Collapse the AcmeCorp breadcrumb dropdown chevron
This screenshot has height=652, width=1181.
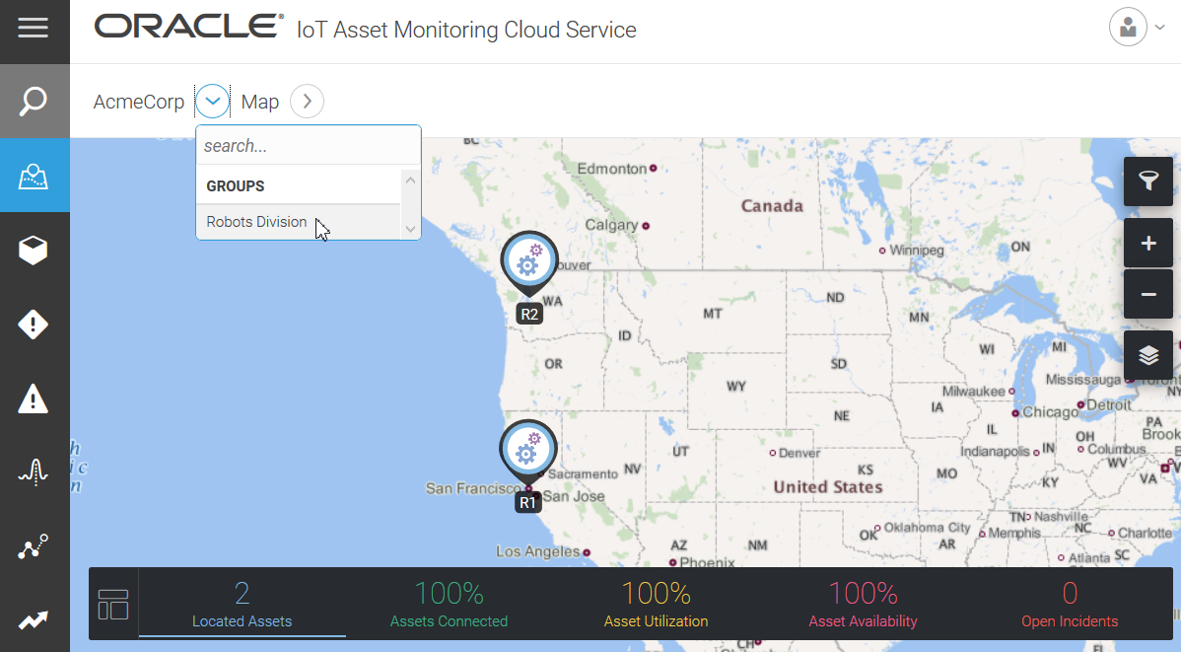click(212, 101)
